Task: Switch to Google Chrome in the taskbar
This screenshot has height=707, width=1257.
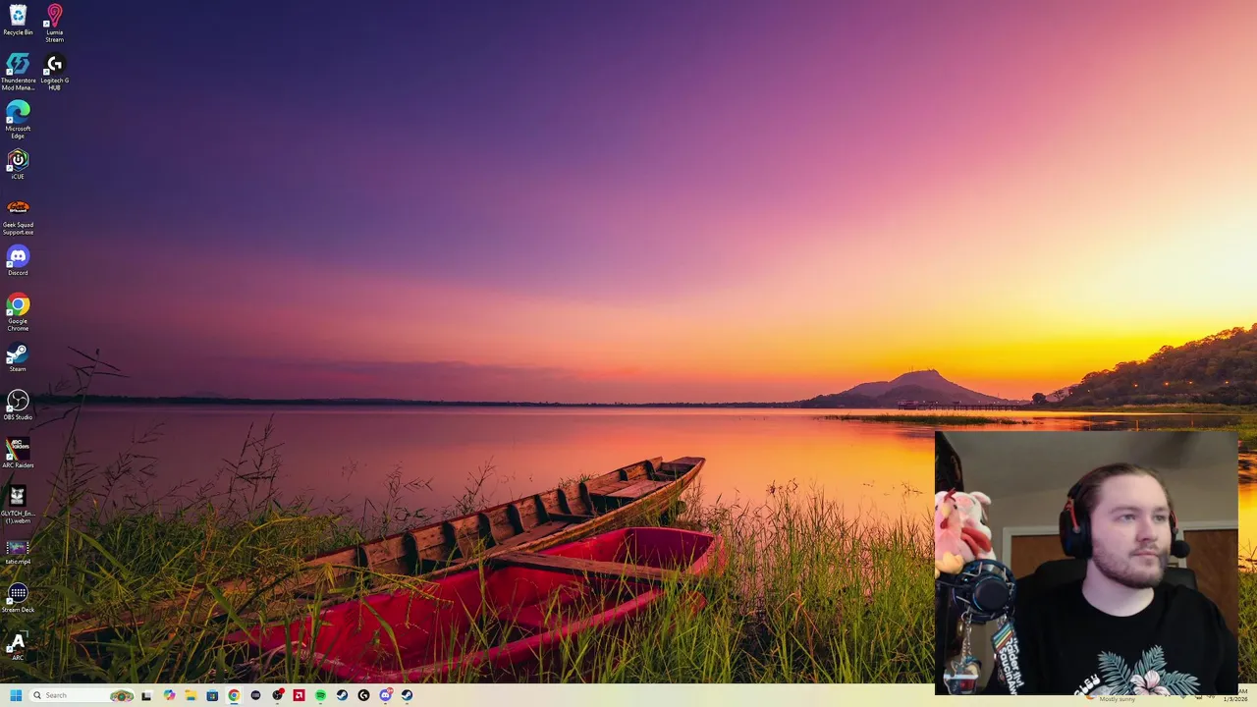Action: point(234,695)
